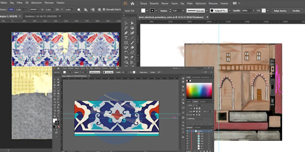Open the Nesne menu in the powerbox window

pos(165,4)
